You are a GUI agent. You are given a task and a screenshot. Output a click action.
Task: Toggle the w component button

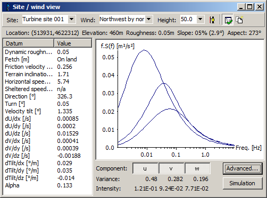197,168
